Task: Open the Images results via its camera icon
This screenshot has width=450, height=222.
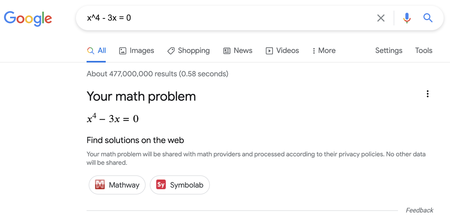Action: pos(123,51)
